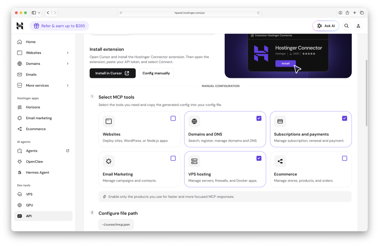Click the Horizons waves icon
The height and width of the screenshot is (246, 379).
(x=20, y=107)
